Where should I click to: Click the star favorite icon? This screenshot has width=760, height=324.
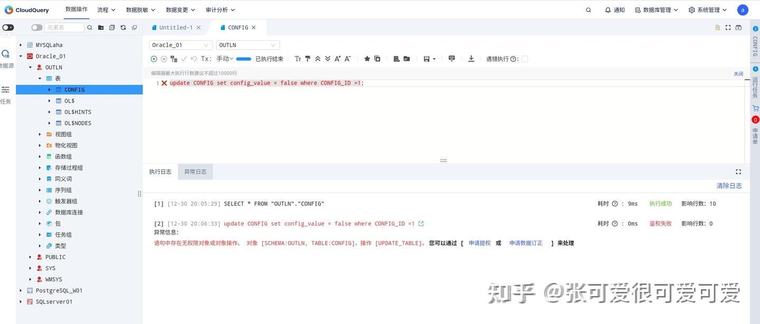point(366,58)
